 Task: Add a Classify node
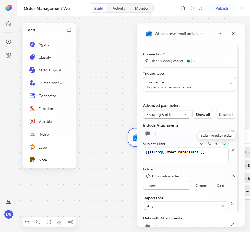pyautogui.click(x=40, y=57)
